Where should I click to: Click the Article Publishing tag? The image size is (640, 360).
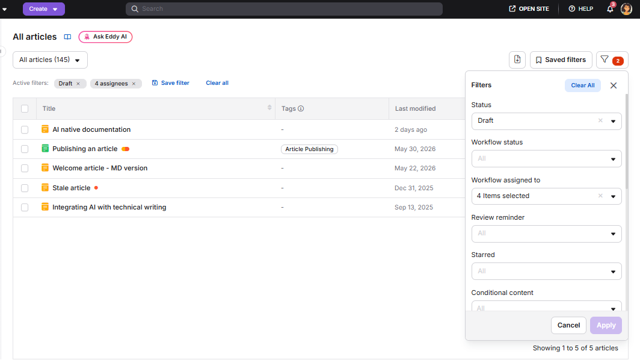(x=309, y=149)
